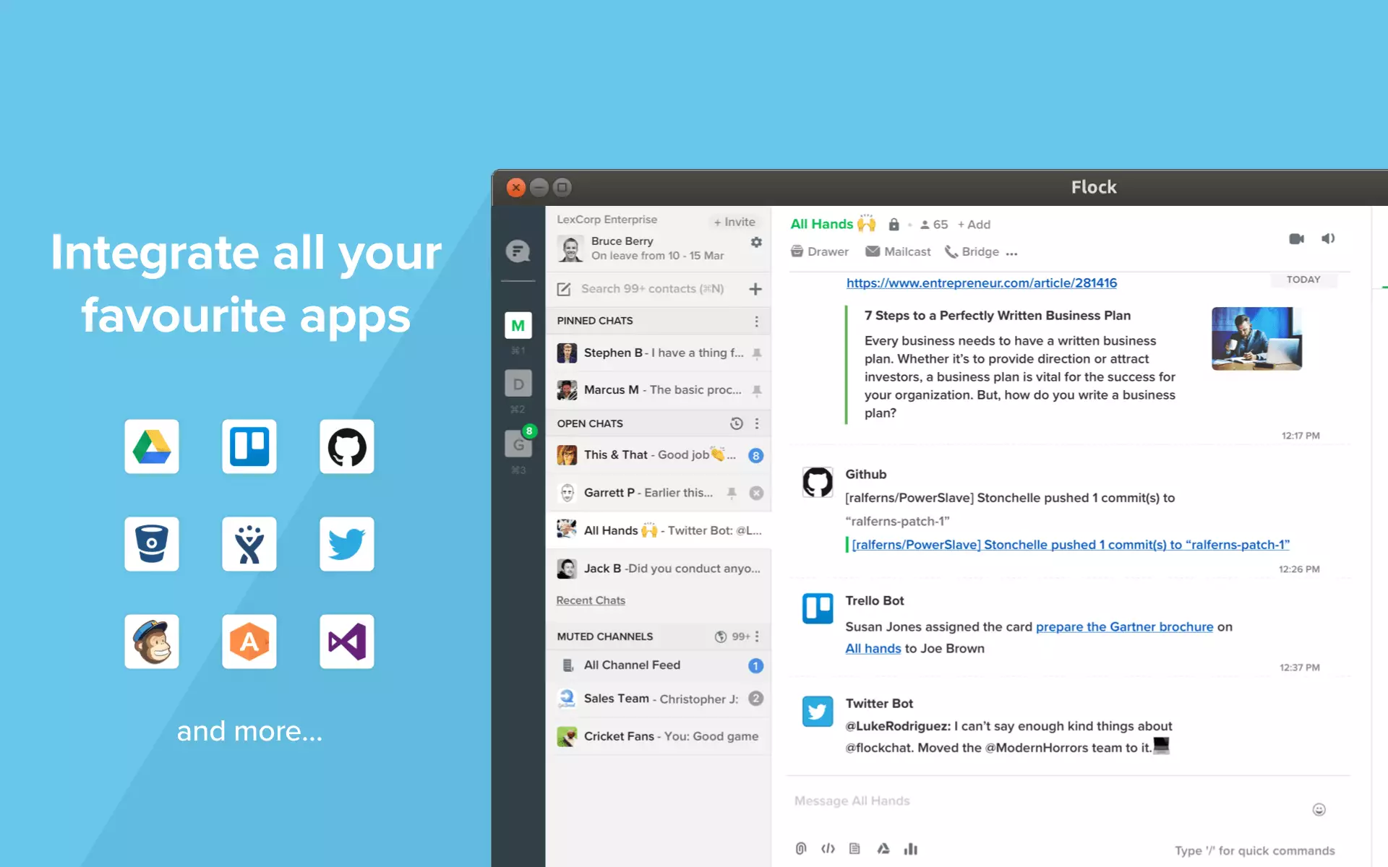
Task: Open the All hands Trello link
Action: 873,648
